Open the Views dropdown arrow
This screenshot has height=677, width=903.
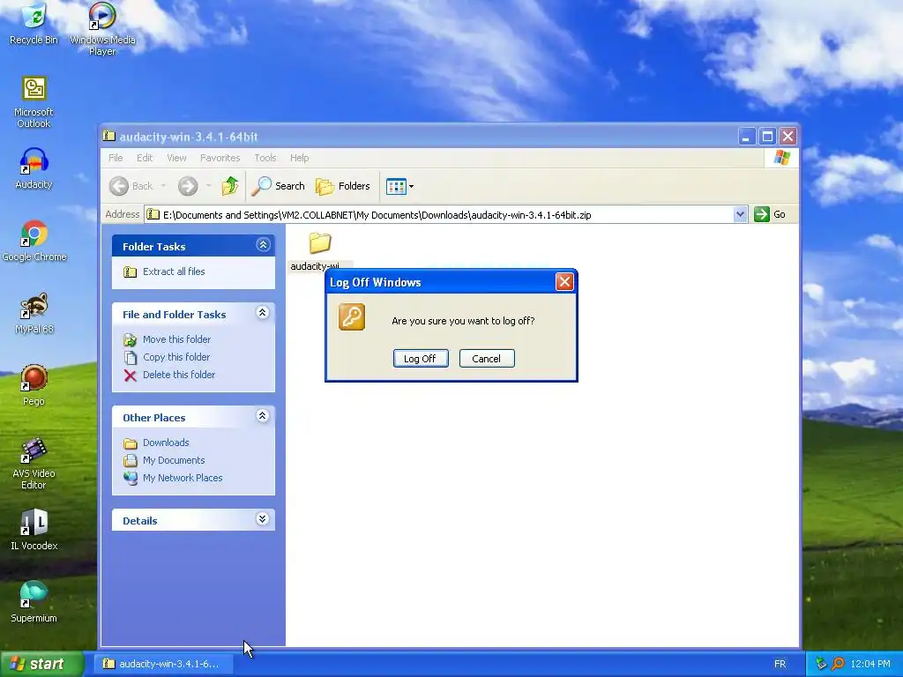click(x=411, y=187)
